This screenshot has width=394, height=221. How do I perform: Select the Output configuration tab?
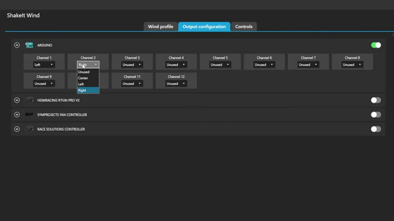[x=204, y=27]
